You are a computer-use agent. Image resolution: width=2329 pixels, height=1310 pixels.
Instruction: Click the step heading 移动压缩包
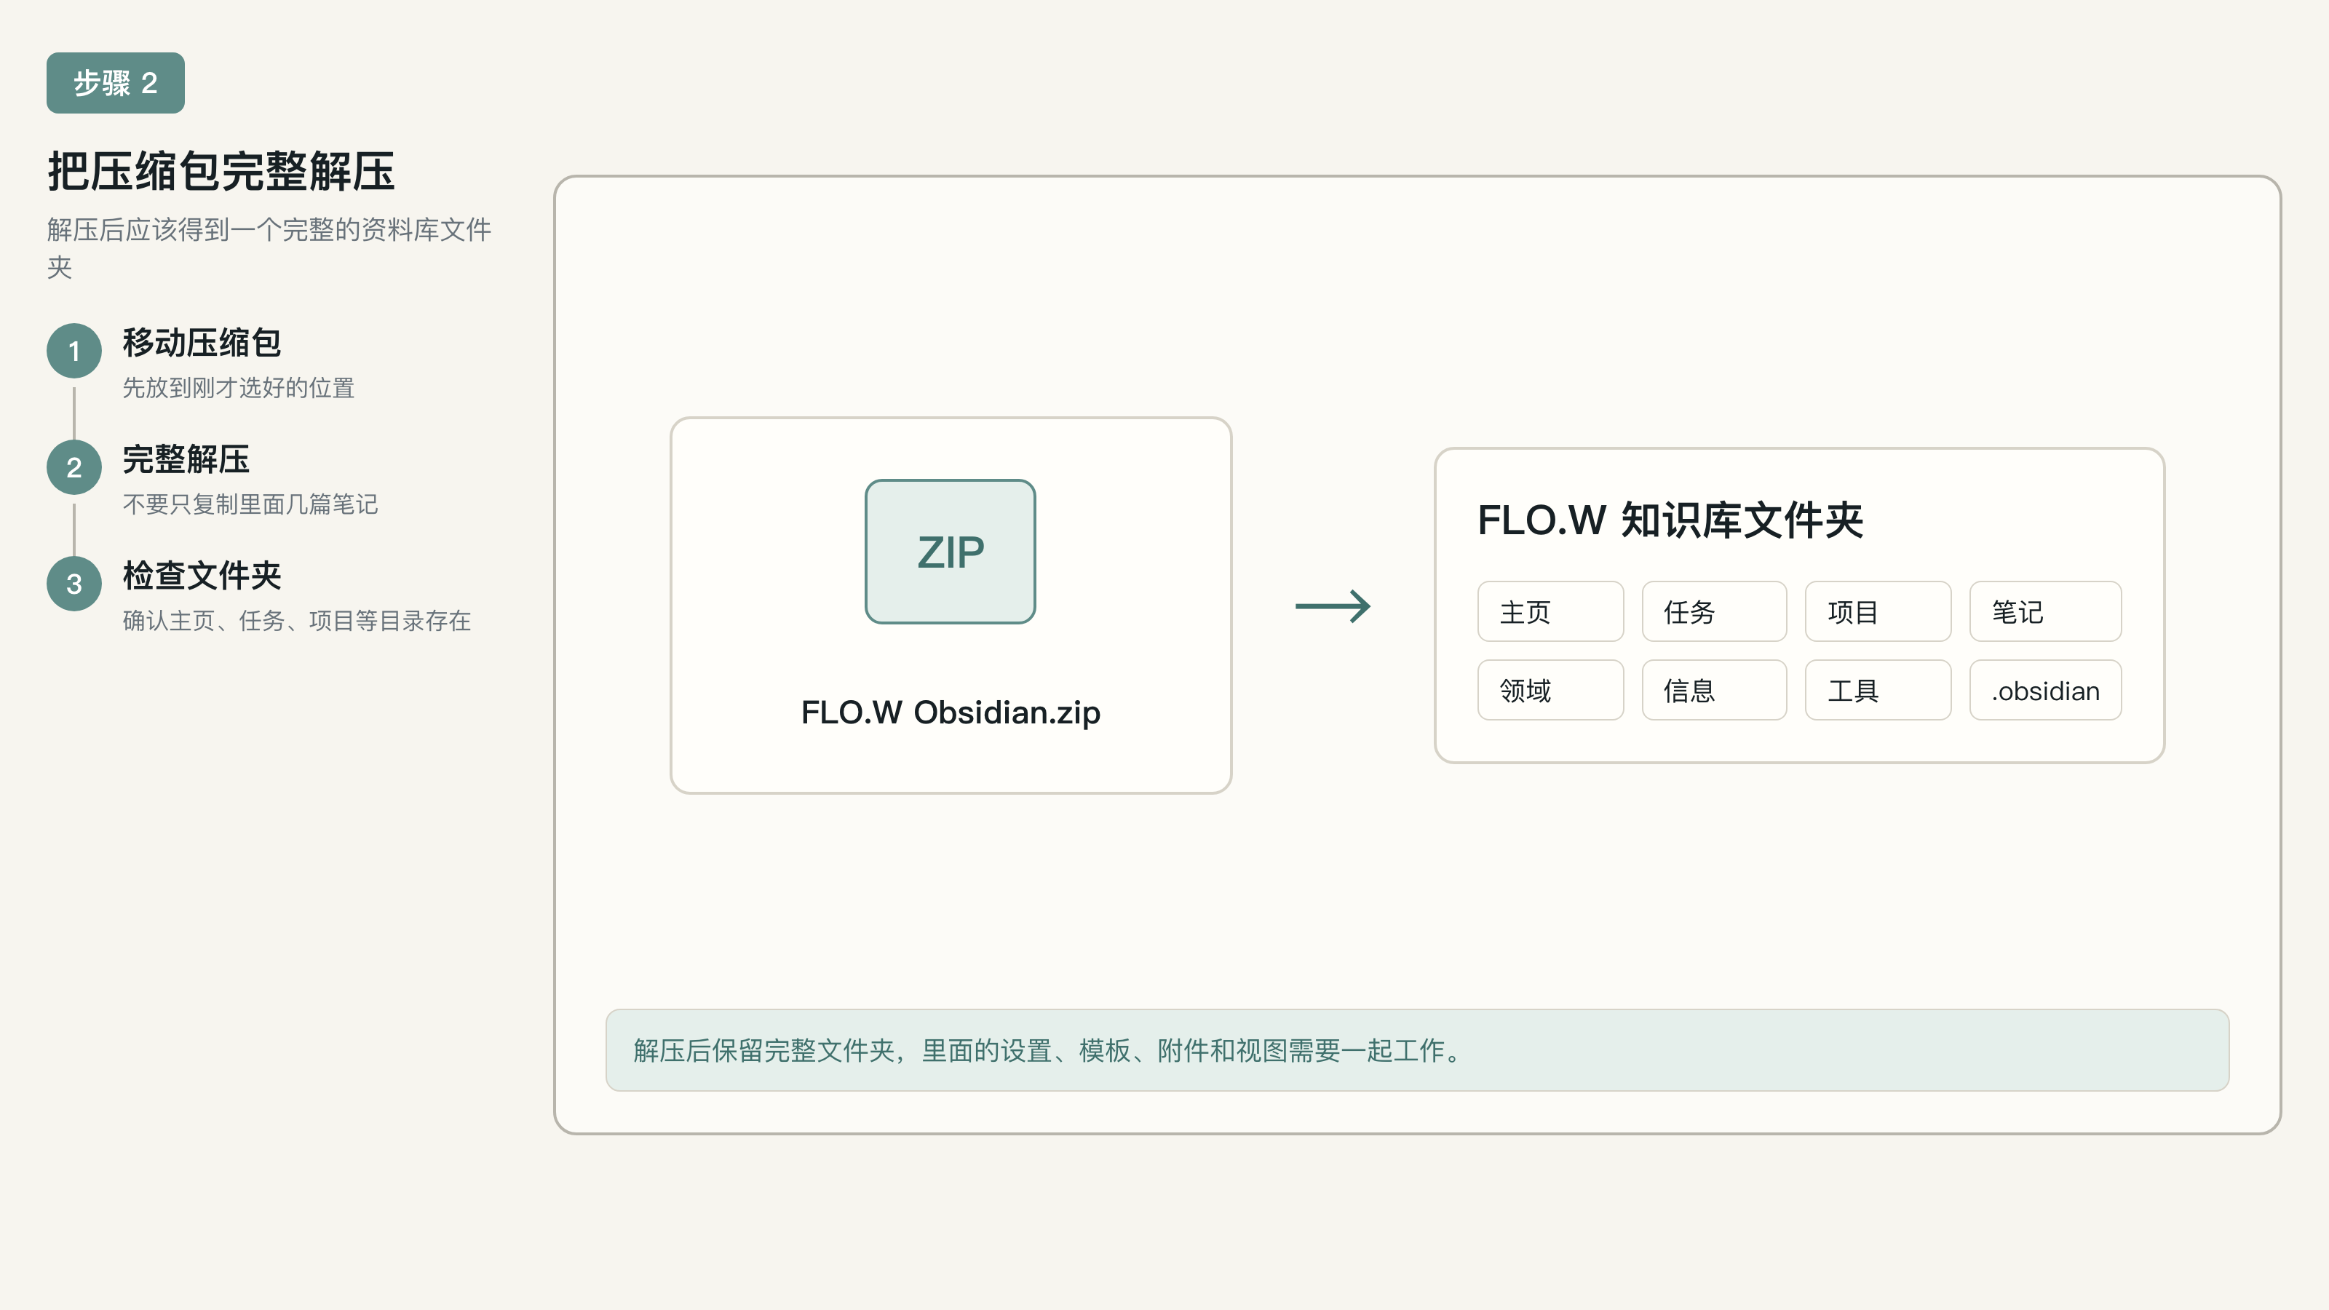[x=202, y=343]
